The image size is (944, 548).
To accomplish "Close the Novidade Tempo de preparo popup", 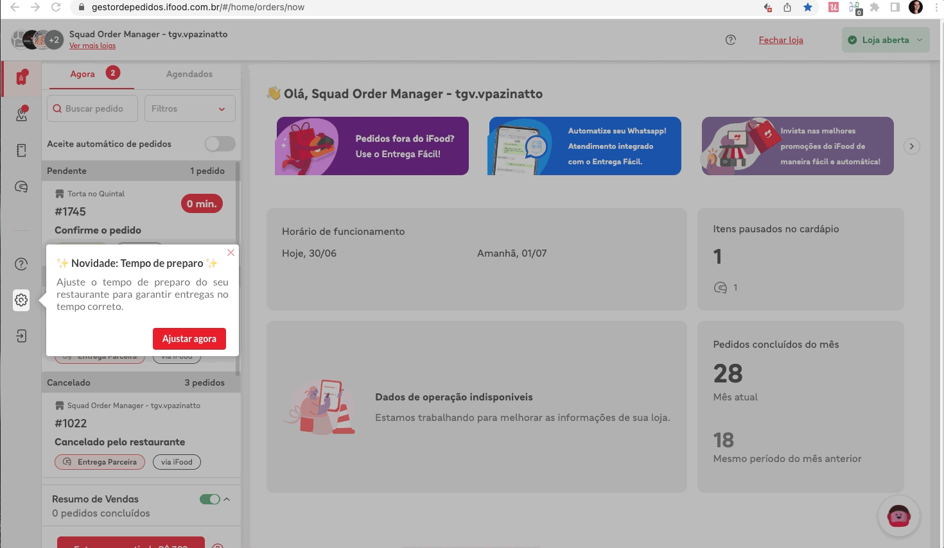I will pos(231,252).
